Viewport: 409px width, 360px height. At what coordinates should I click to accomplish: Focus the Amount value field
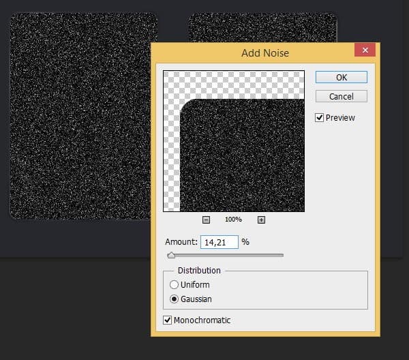(x=219, y=242)
